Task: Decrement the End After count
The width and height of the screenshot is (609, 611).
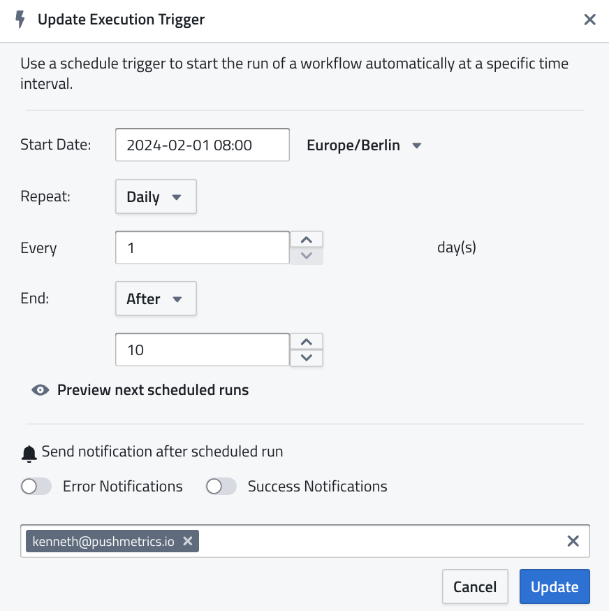Action: (306, 358)
